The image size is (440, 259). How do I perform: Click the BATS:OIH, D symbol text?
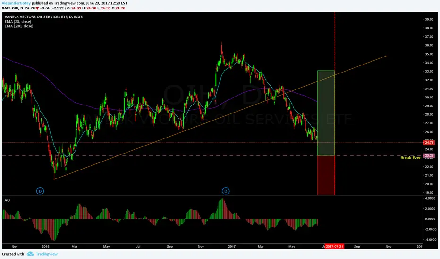12,8
